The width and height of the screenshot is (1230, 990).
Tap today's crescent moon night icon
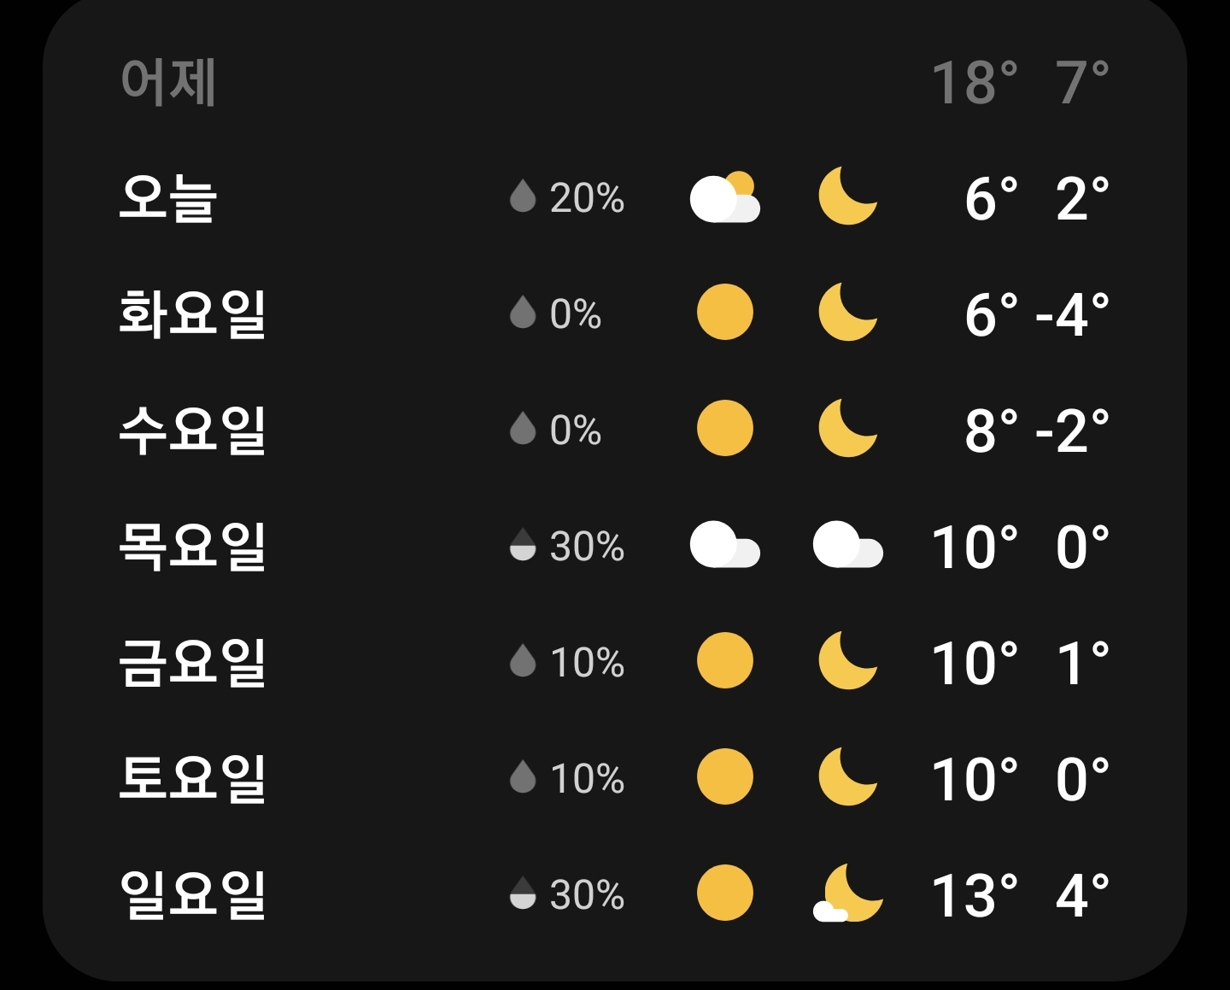coord(846,196)
